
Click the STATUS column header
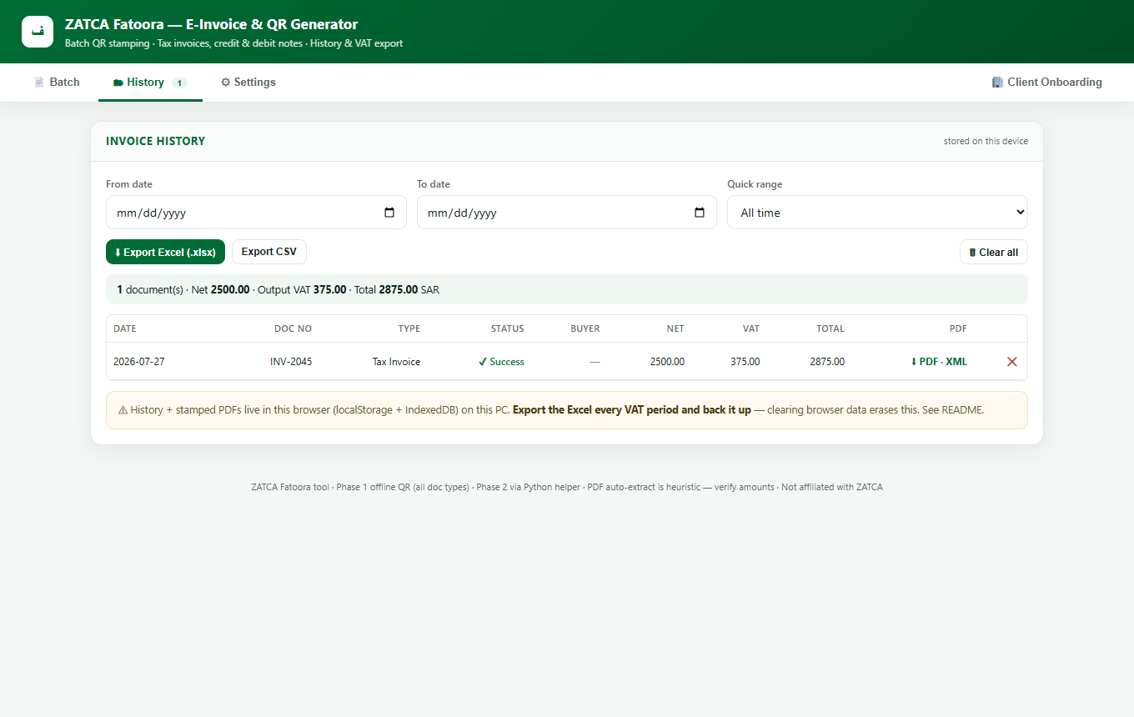(x=507, y=328)
